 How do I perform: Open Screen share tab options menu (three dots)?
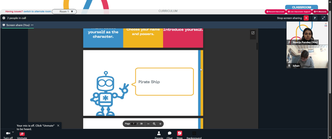tap(32, 25)
